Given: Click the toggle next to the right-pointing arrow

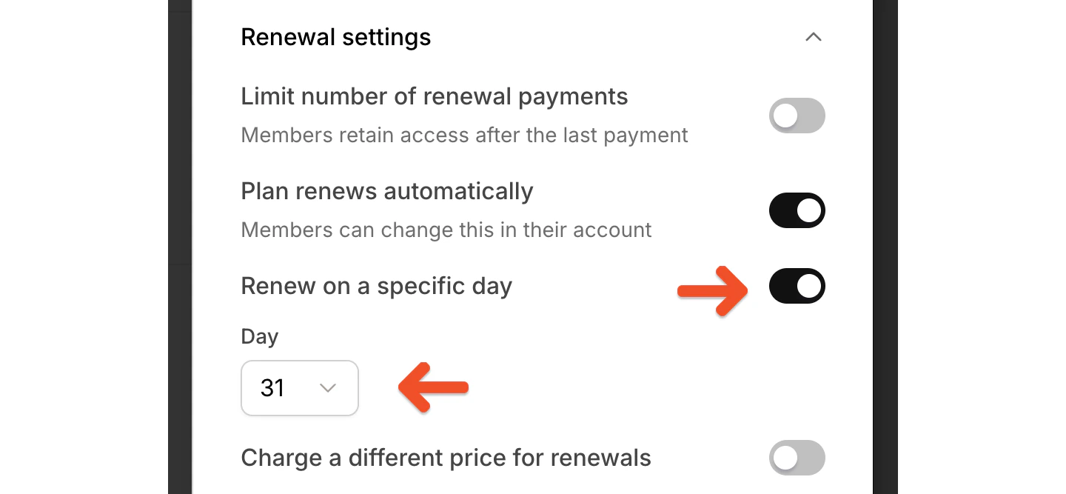Looking at the screenshot, I should tap(797, 286).
